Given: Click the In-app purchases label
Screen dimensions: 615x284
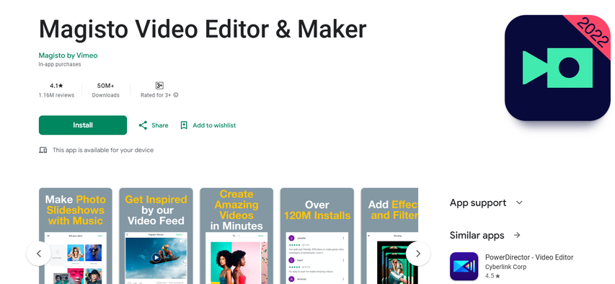Looking at the screenshot, I should (x=60, y=64).
